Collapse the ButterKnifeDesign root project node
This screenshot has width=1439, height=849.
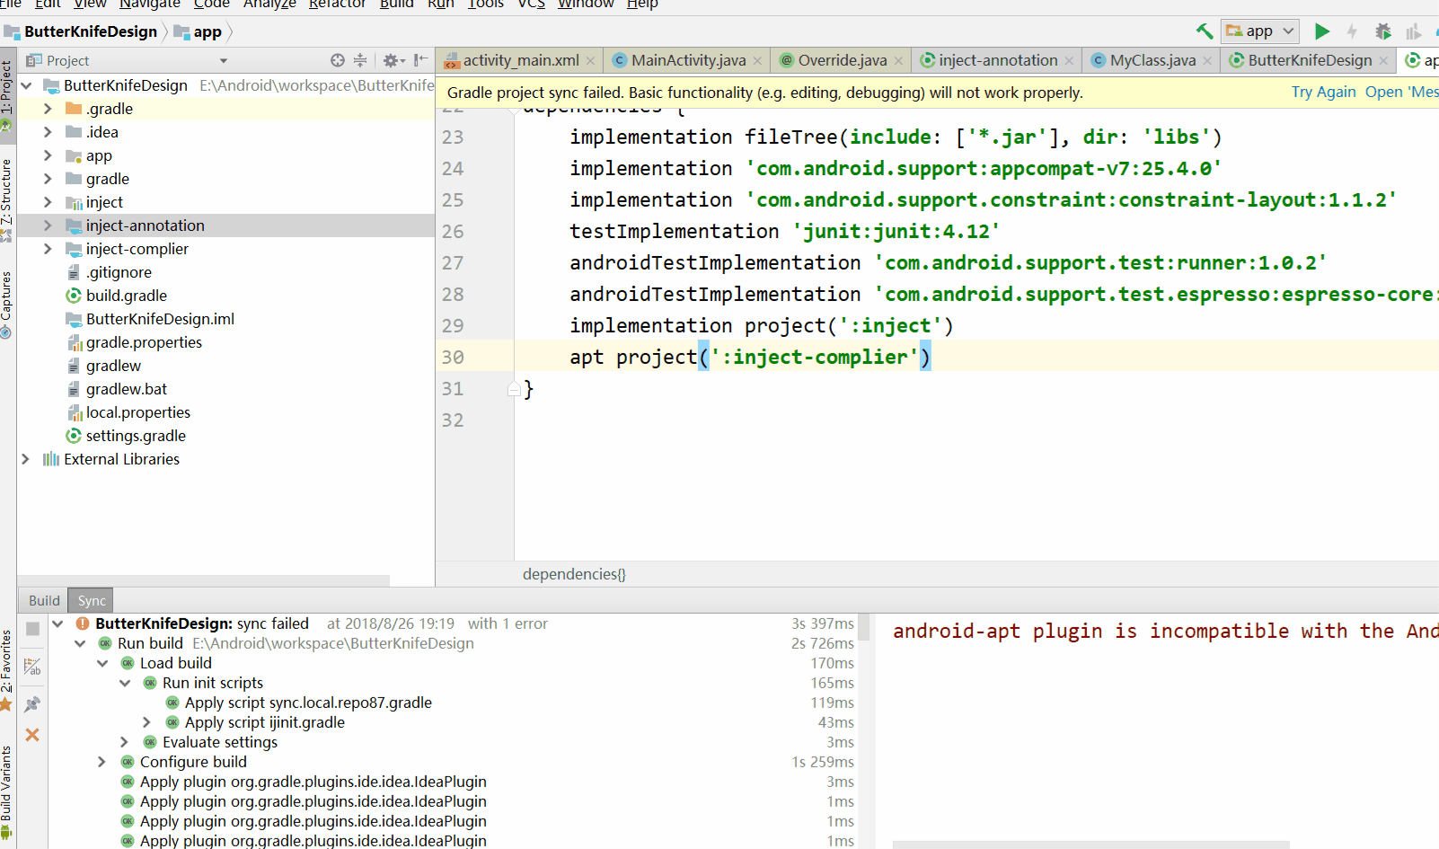coord(26,85)
